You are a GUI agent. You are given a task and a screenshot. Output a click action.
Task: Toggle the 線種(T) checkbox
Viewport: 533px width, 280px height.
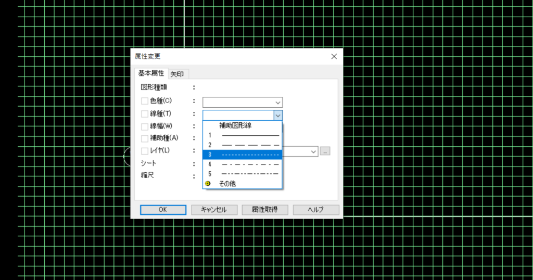pos(145,113)
